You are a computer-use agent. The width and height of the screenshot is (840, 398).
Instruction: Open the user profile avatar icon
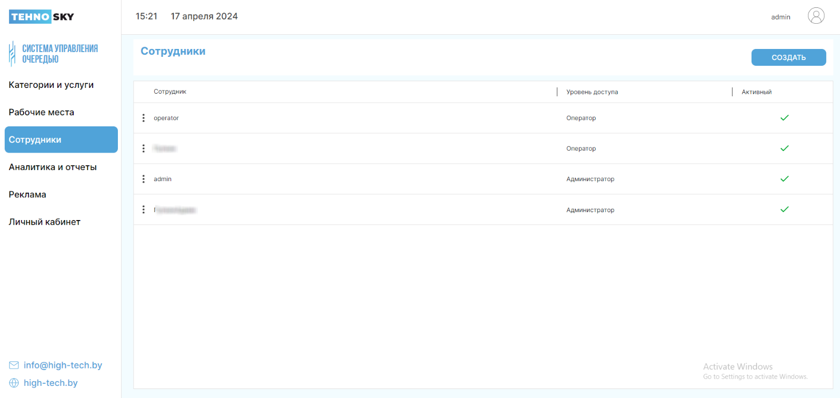click(x=816, y=16)
